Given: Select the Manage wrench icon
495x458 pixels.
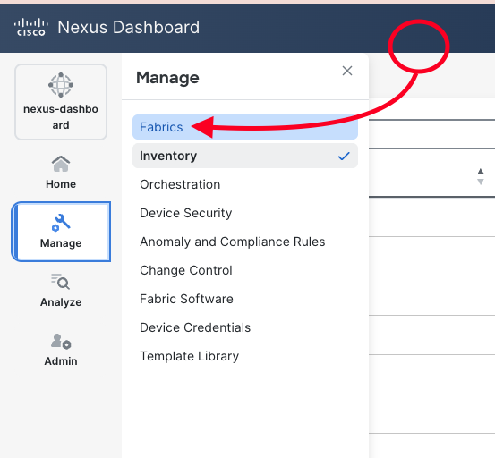Looking at the screenshot, I should coord(61,223).
